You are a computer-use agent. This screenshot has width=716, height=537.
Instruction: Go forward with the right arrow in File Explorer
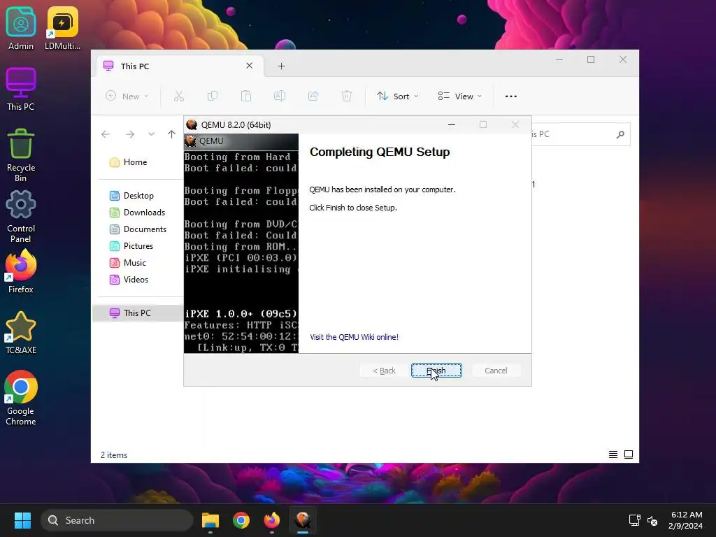[x=130, y=134]
